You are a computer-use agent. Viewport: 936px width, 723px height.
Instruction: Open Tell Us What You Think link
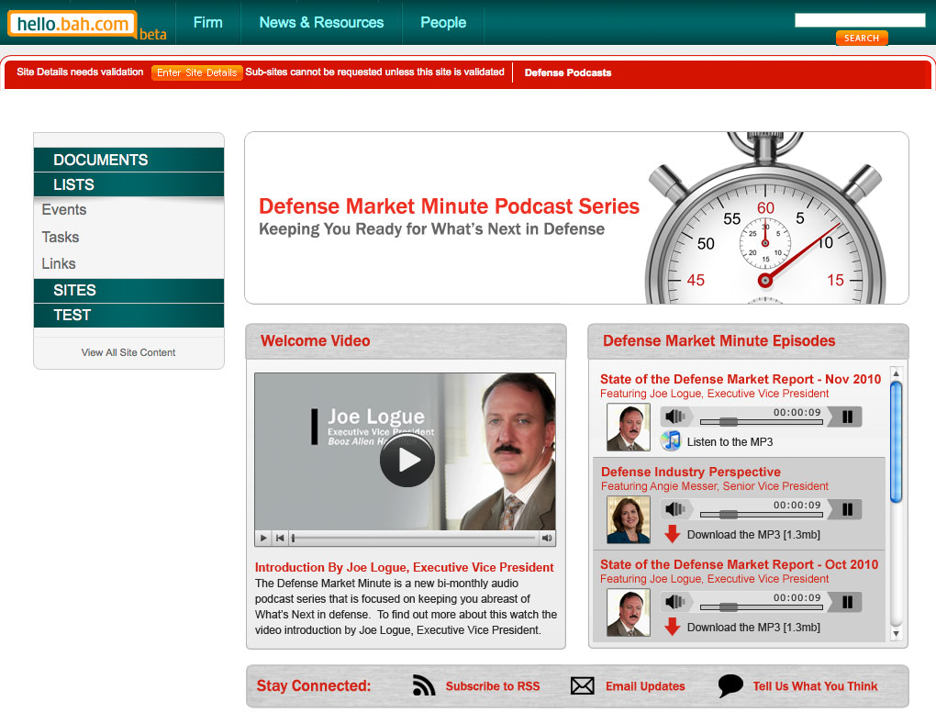(815, 686)
